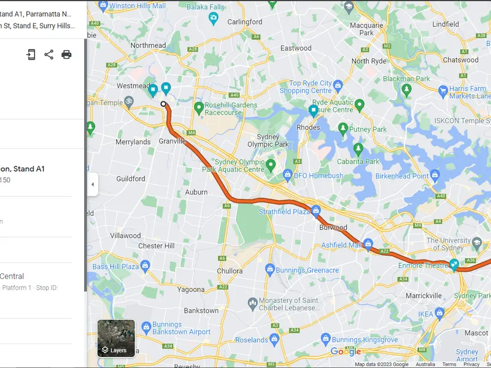This screenshot has width=491, height=368.
Task: Open the Terms link at bottom
Action: (x=449, y=364)
